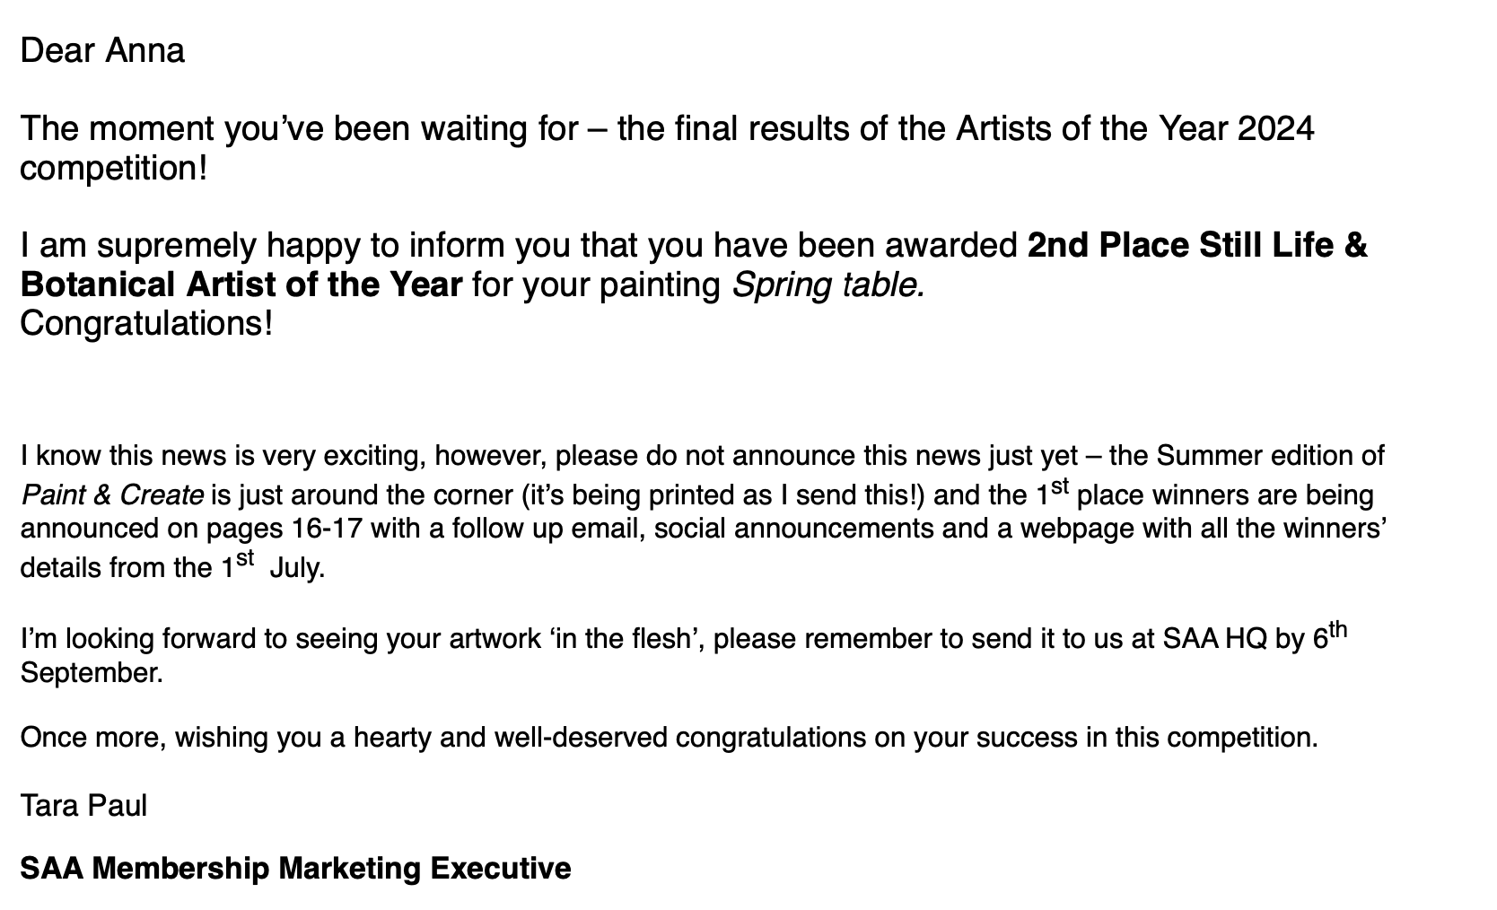The image size is (1497, 910).
Task: Click the 'SAA Membership Marketing Executive' title
Action: [x=295, y=869]
